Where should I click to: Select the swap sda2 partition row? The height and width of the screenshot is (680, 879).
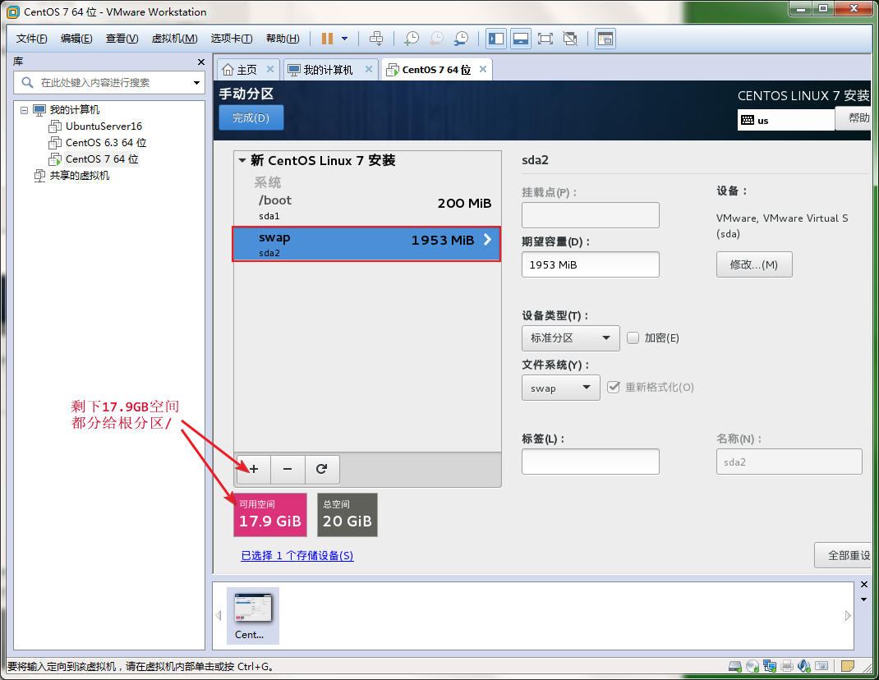click(x=367, y=244)
